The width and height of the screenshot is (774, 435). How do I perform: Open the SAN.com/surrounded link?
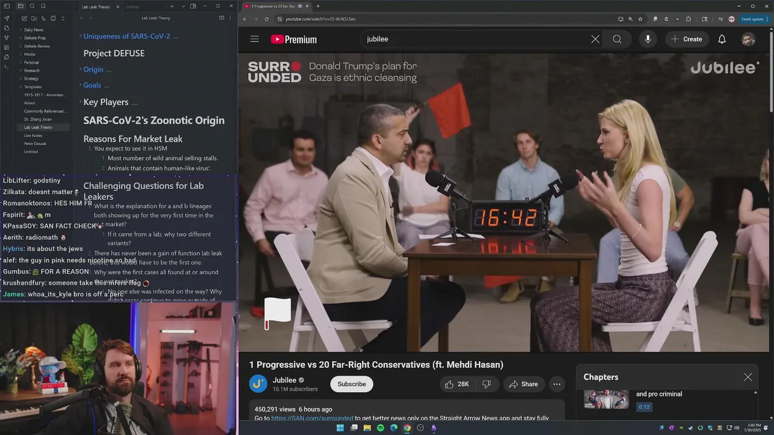click(x=312, y=418)
